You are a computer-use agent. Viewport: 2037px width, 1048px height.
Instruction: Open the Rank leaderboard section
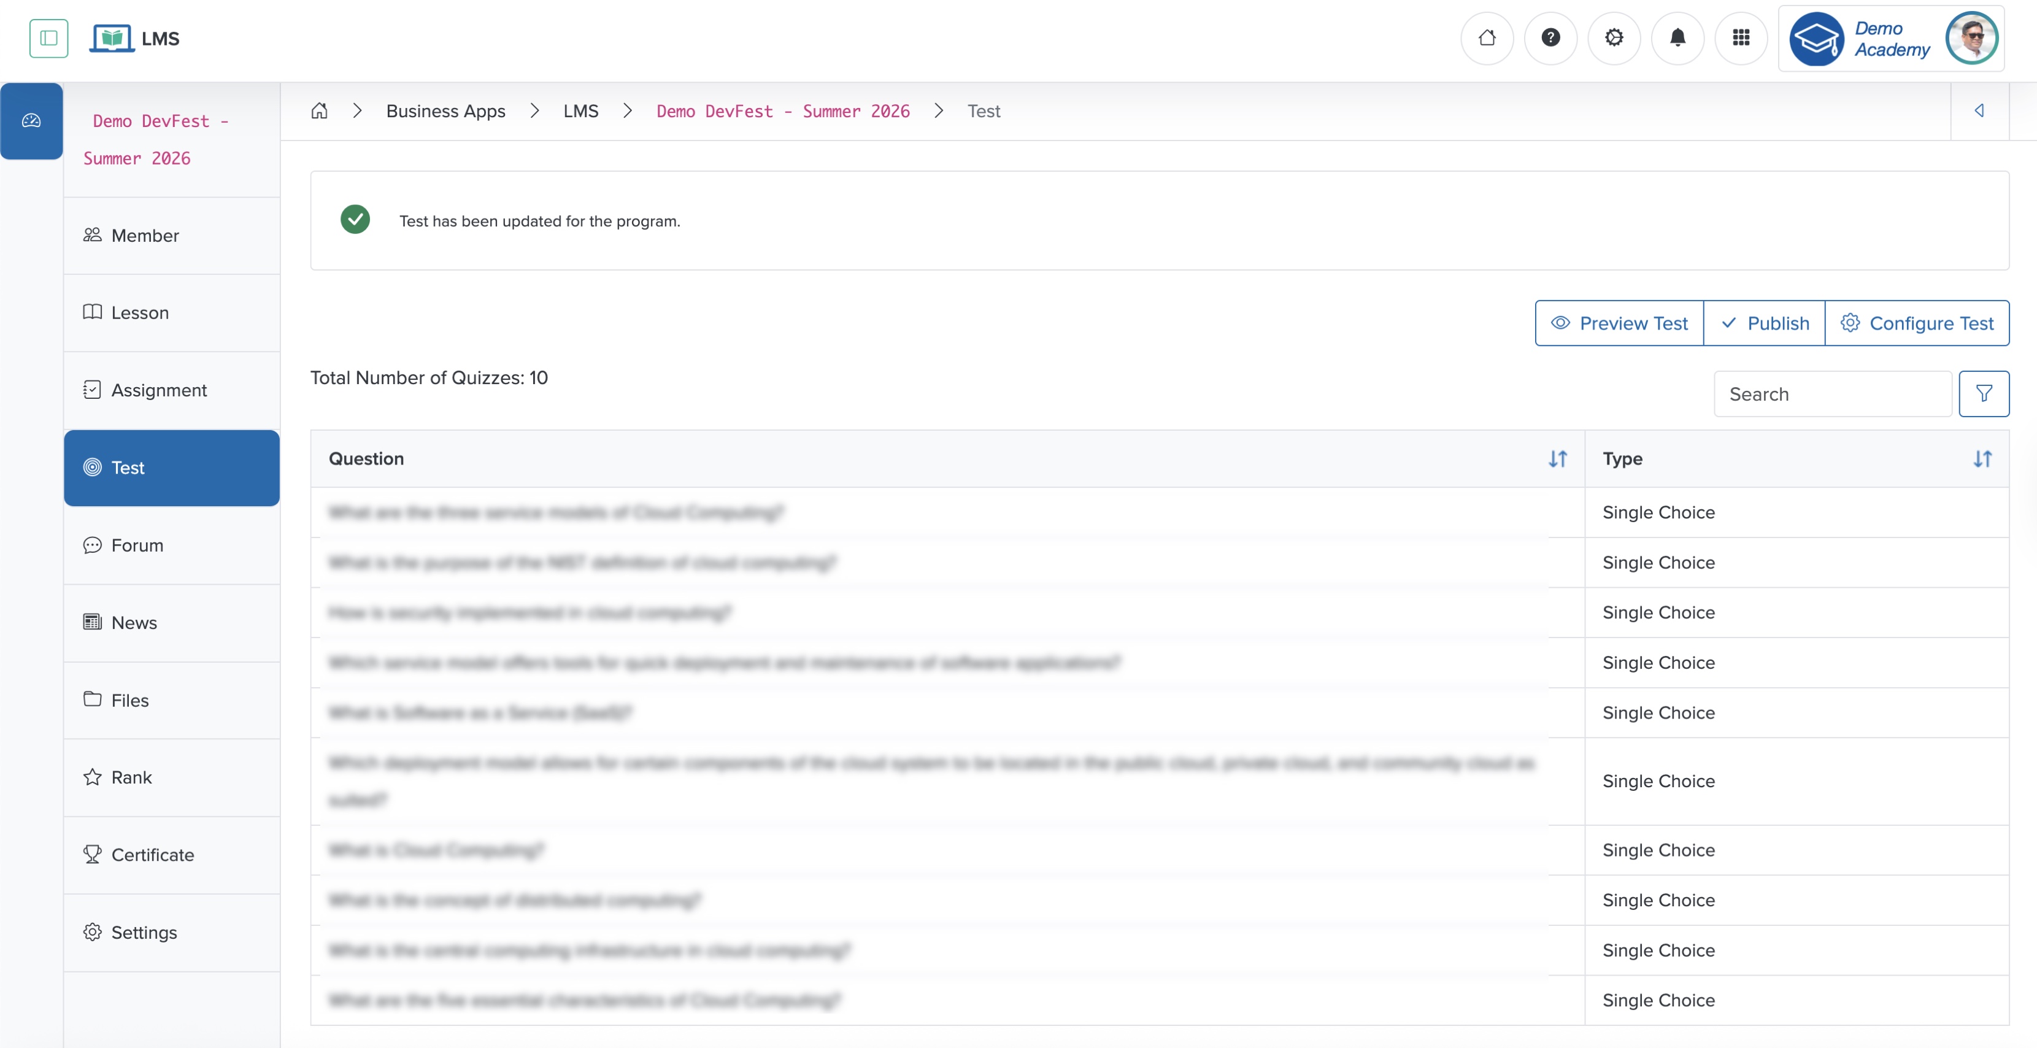(x=131, y=777)
